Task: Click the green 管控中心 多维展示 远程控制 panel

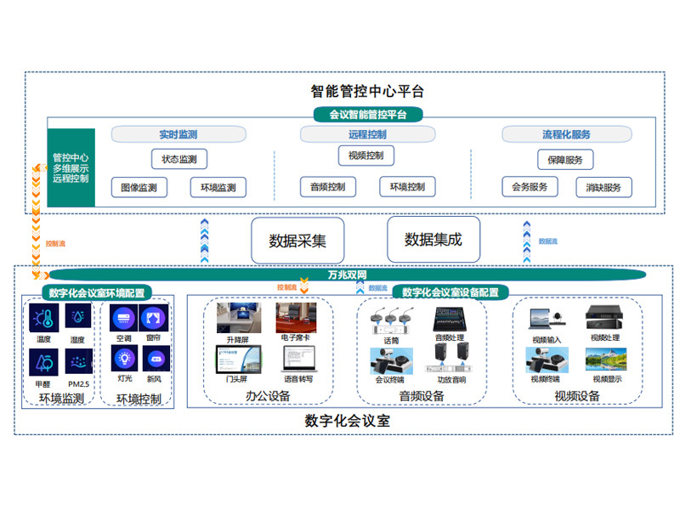Action: 71,167
